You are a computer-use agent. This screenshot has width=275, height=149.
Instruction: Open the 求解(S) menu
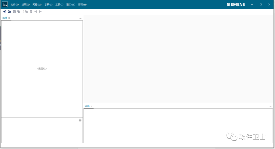click(x=48, y=5)
